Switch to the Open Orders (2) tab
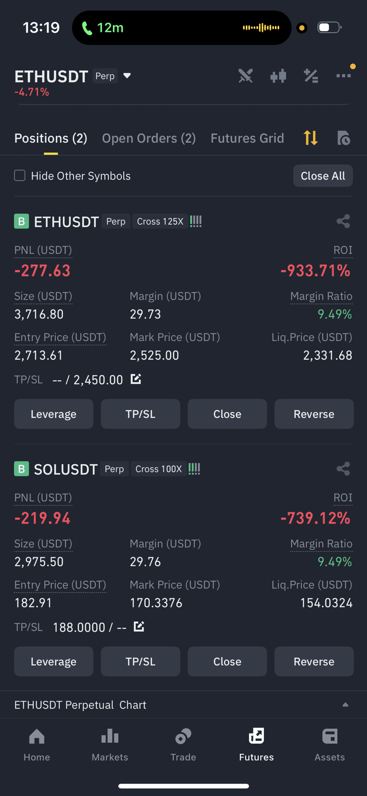367x796 pixels. [149, 138]
